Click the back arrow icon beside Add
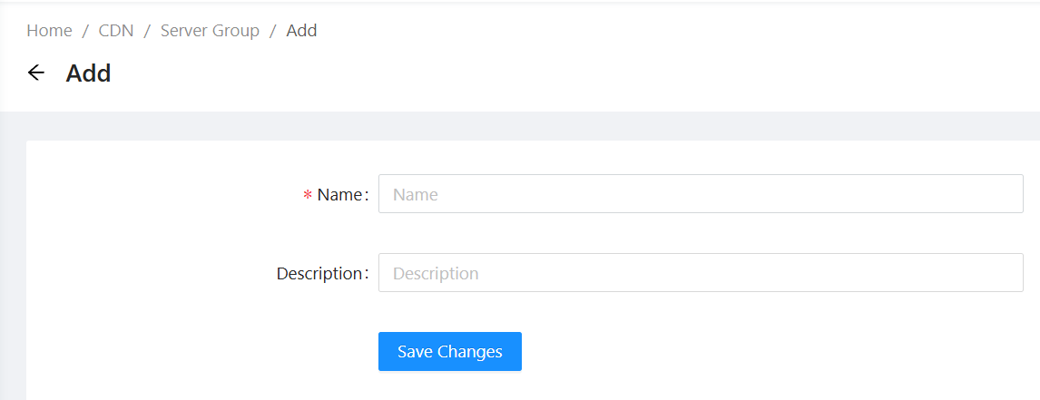1040x400 pixels. pos(36,73)
